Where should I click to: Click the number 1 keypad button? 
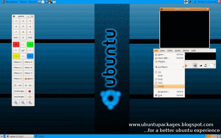[16, 21]
